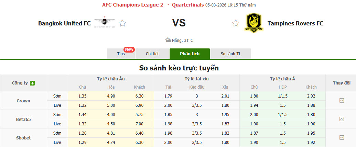Click the Sbobet company name

[x=23, y=138]
